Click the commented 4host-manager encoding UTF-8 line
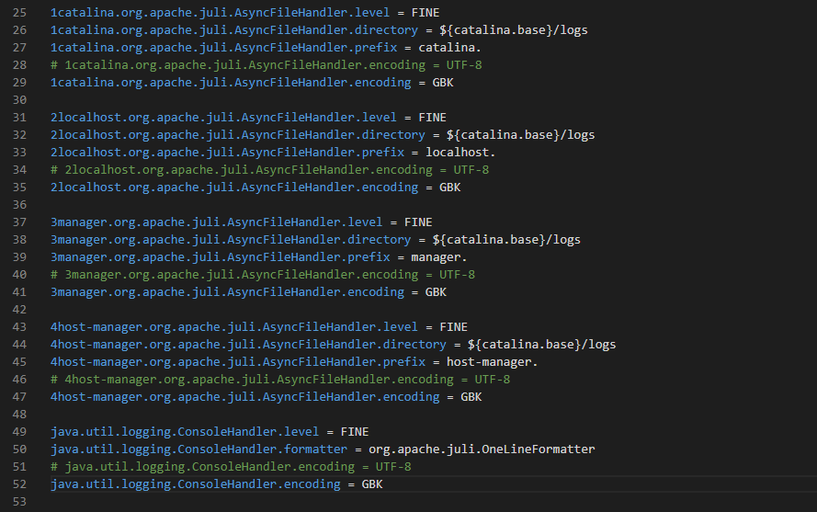This screenshot has width=817, height=512. pyautogui.click(x=280, y=380)
